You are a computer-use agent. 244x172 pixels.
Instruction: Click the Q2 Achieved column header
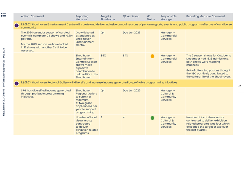pos(131,16)
